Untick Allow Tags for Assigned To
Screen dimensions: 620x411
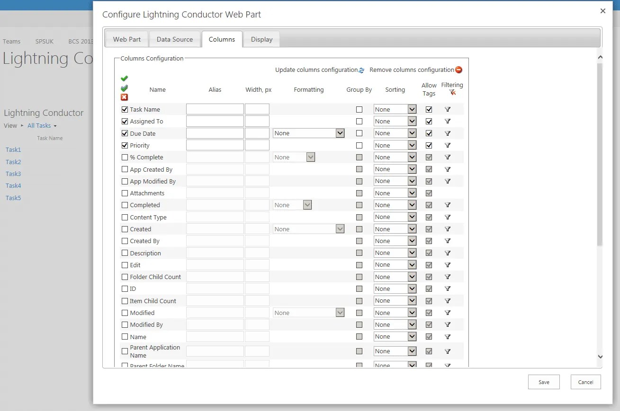(x=429, y=121)
